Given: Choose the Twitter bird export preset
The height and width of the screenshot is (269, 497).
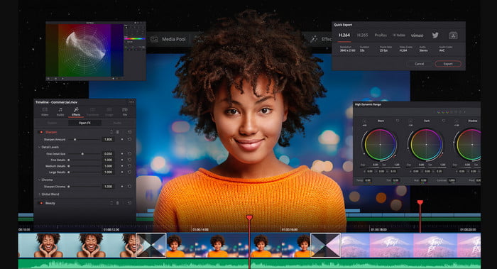Looking at the screenshot, I should point(435,35).
